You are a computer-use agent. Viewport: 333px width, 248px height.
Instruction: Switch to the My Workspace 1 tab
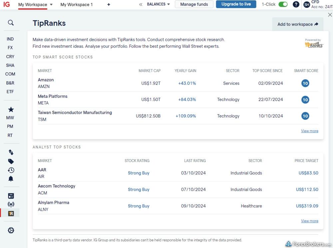[77, 5]
